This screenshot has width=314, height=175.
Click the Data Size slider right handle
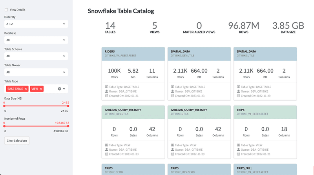[68, 106]
